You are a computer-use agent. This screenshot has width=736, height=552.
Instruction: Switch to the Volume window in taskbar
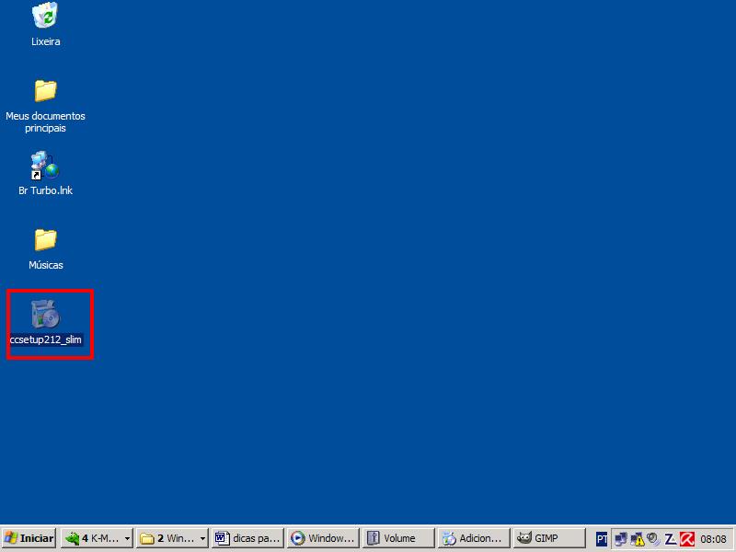click(x=398, y=538)
